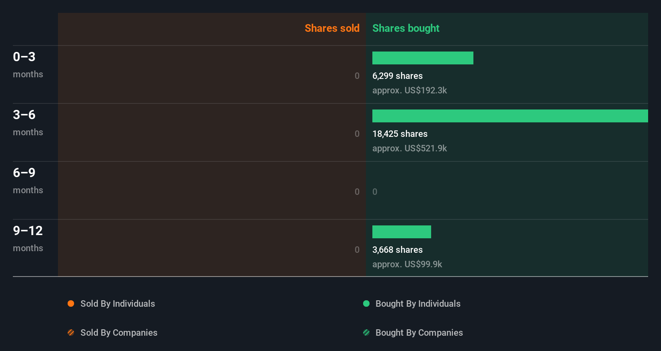Click the 3–6 months row label
661x351 pixels.
[x=28, y=122]
